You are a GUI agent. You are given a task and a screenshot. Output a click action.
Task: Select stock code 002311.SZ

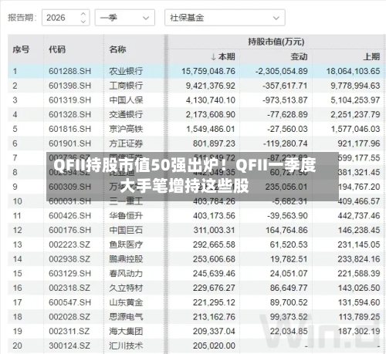[x=69, y=331]
